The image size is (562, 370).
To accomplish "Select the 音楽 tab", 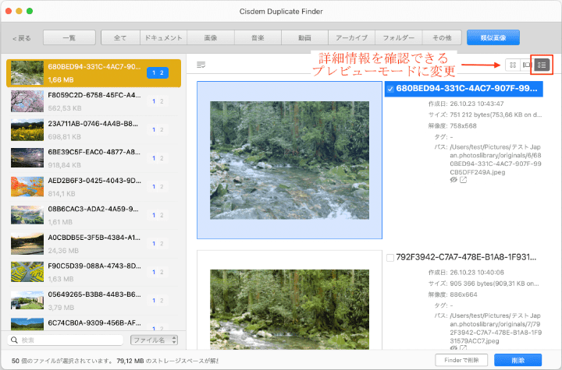I will (258, 37).
